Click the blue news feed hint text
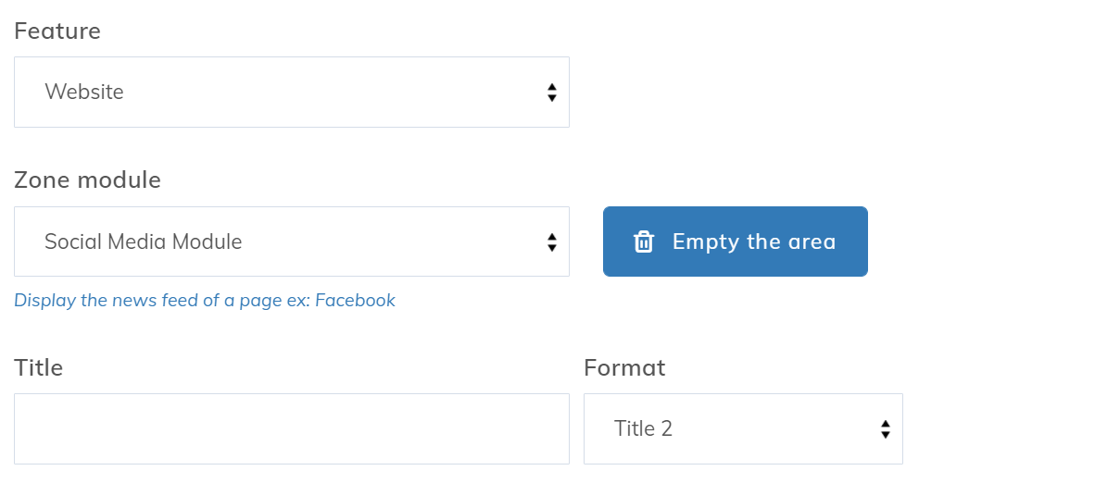 204,301
